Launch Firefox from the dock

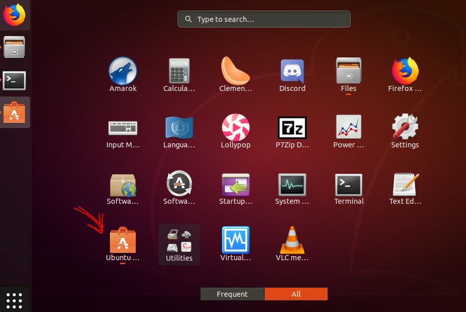click(15, 15)
